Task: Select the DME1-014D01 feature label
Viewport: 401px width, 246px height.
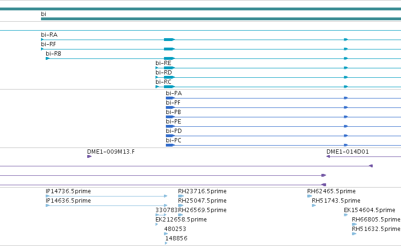Action: tap(348, 152)
